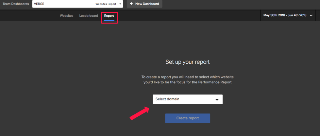Click the "Set up your report" heading
This screenshot has height=136, width=320.
coord(187,62)
